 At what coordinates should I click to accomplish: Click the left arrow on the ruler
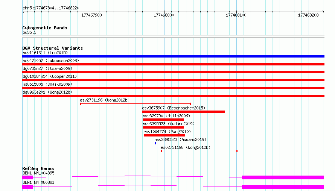[x=23, y=12]
